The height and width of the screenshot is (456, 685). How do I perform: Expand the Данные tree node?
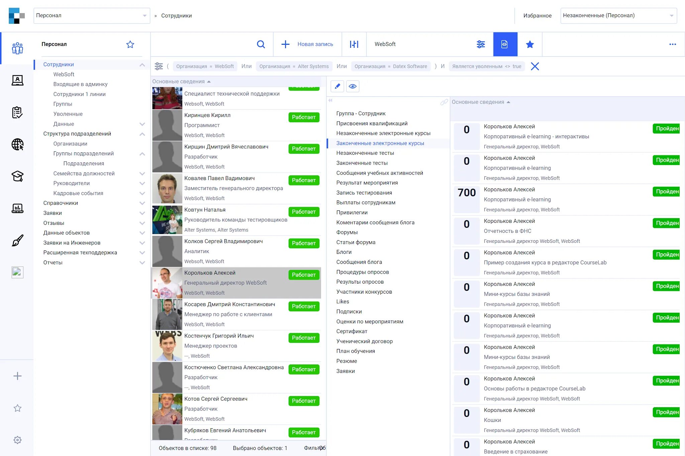click(142, 124)
